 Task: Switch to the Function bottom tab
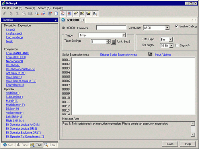[x=23, y=145]
